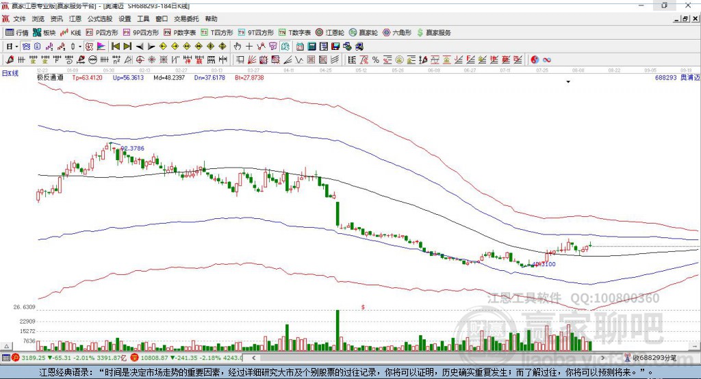The width and height of the screenshot is (701, 379).
Task: Click the Md=48.2397 value
Action: pyautogui.click(x=169, y=78)
